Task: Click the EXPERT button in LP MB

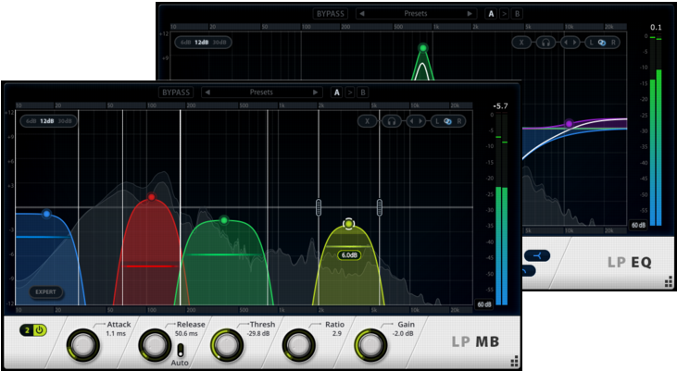Action: (45, 292)
